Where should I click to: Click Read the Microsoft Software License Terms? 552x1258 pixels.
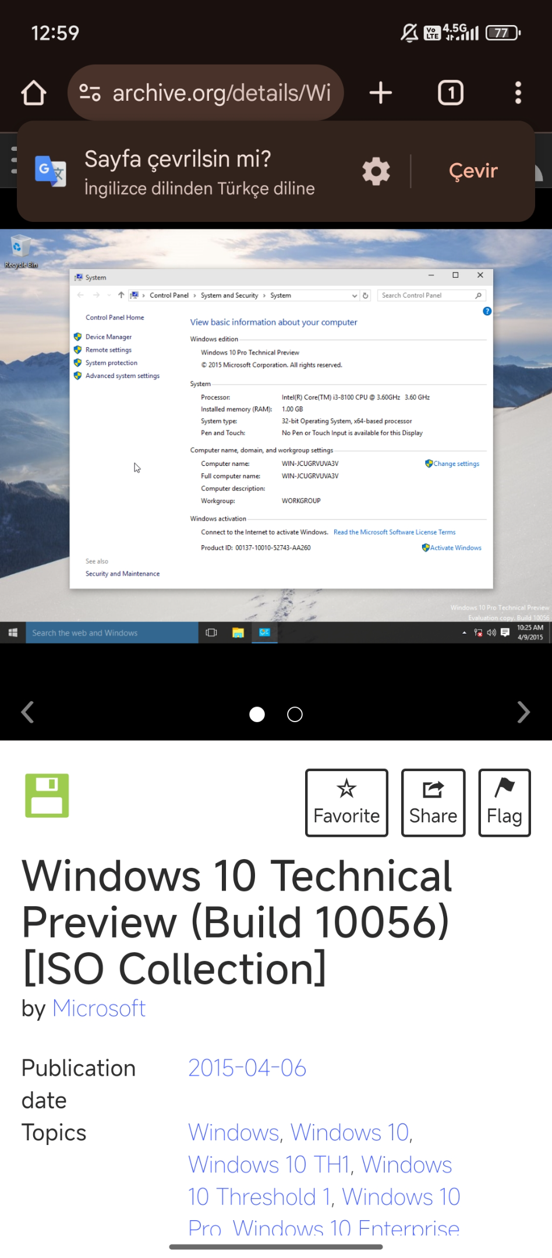click(394, 532)
